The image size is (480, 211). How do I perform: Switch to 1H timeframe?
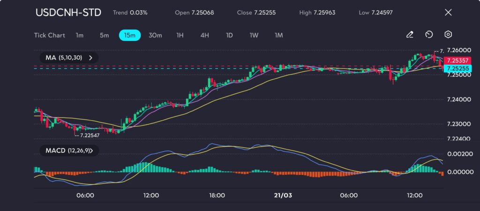pos(180,35)
